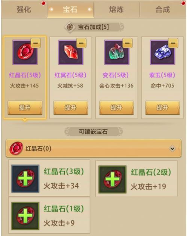
Task: Add the 红晶石(3级) gem with plus icon
Action: (x=25, y=178)
